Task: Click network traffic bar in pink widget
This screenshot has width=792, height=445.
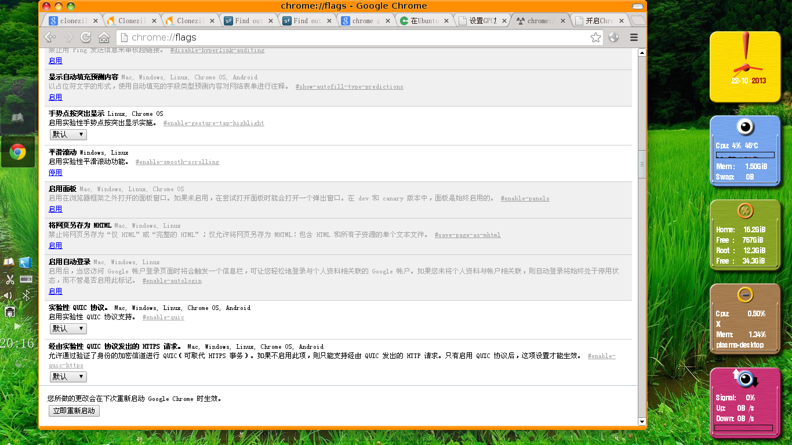Action: coord(743,428)
